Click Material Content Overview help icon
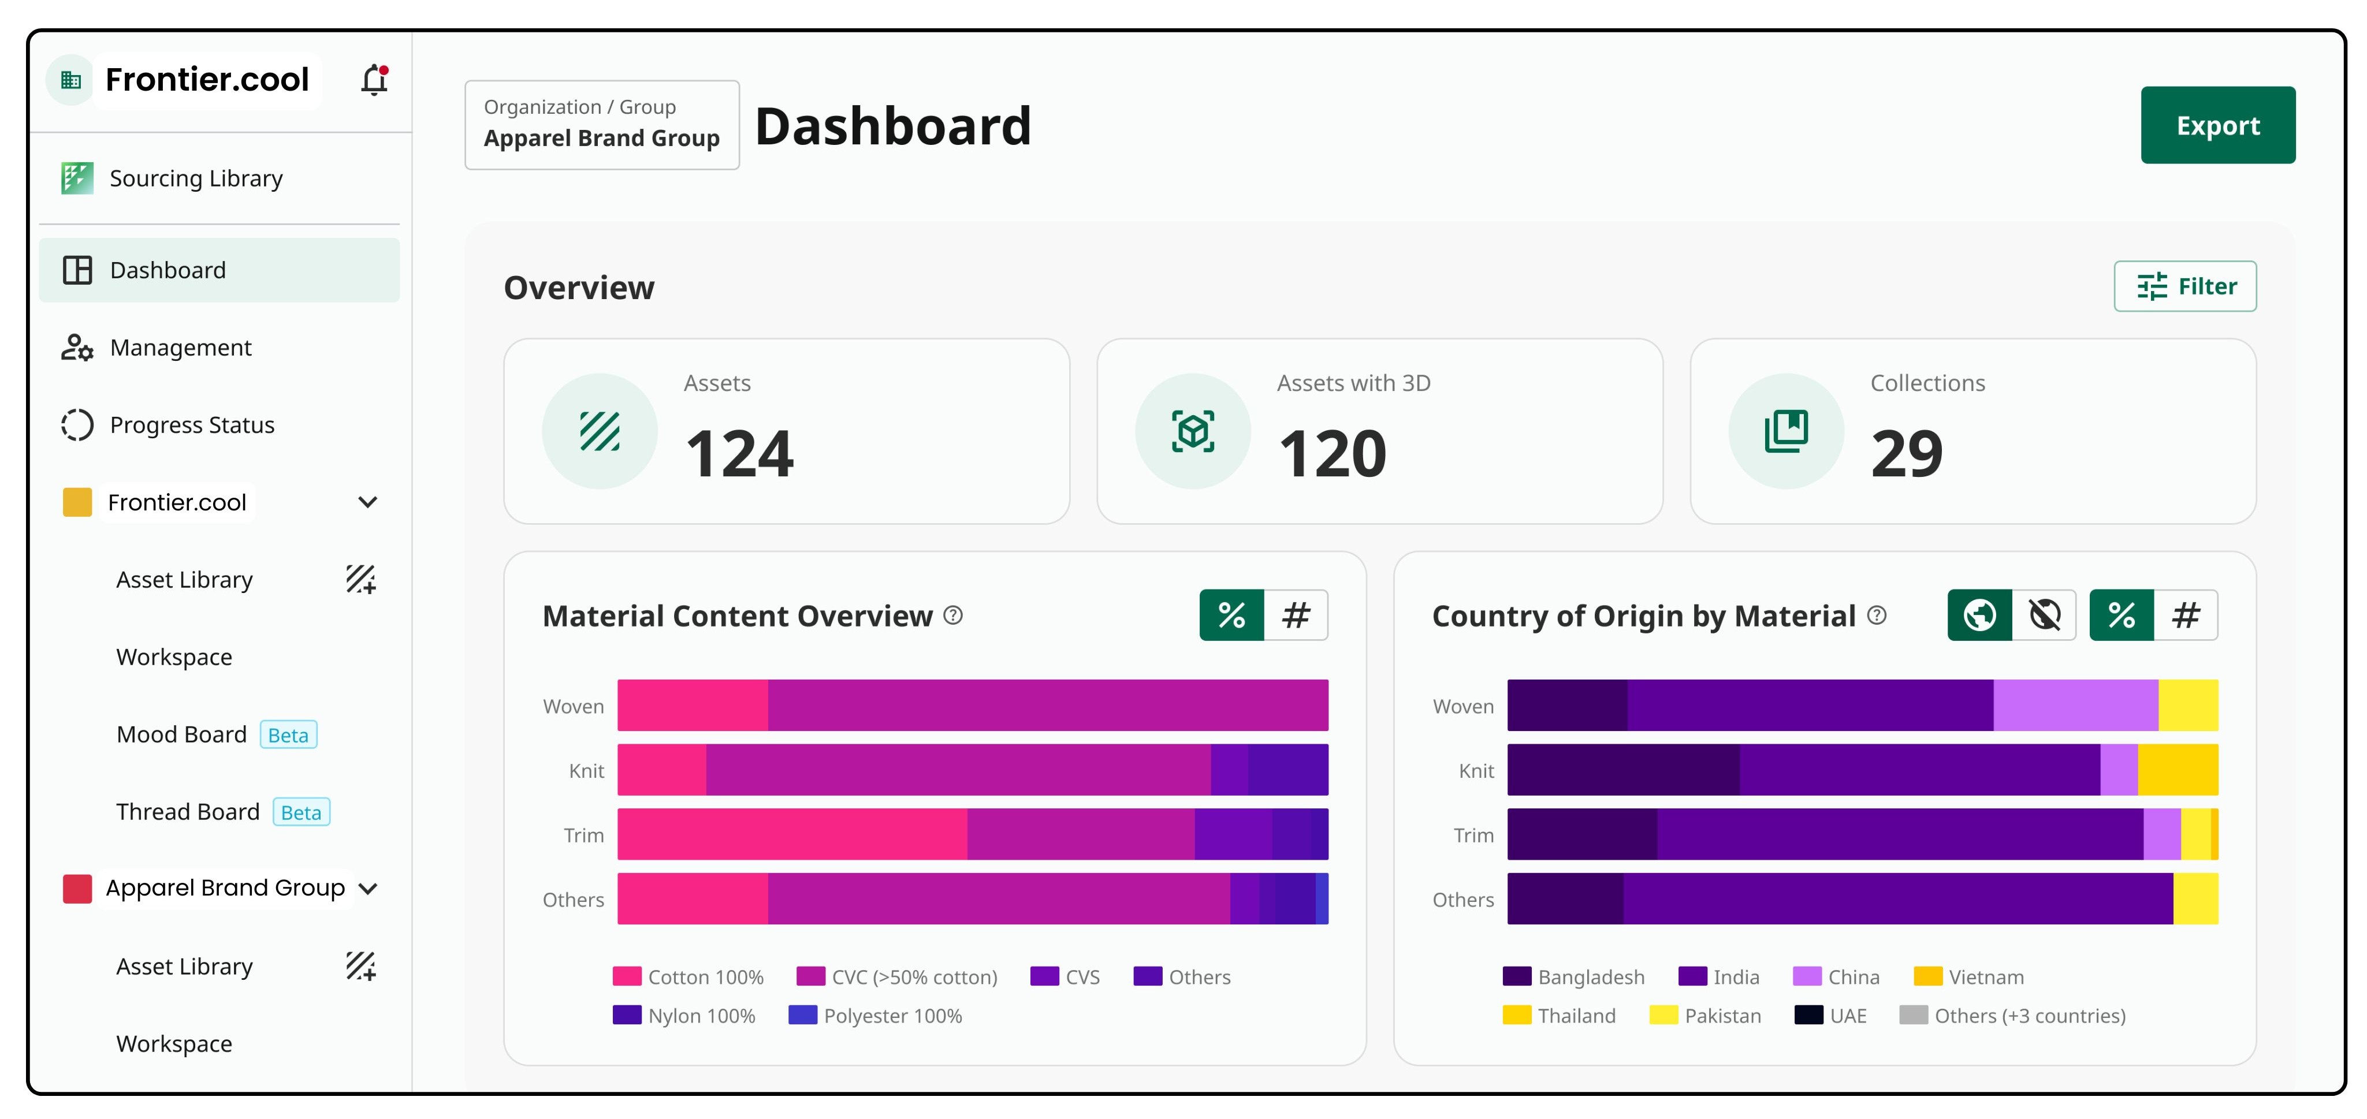 [954, 616]
